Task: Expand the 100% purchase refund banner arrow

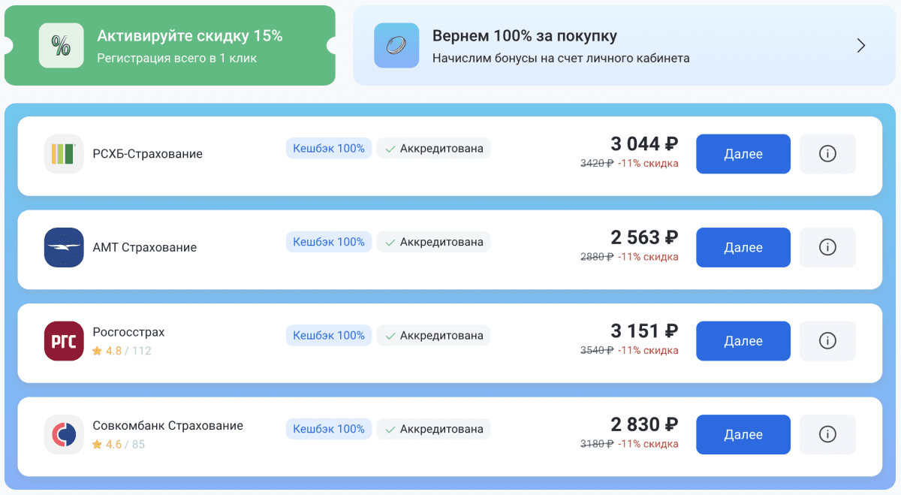Action: pos(861,46)
